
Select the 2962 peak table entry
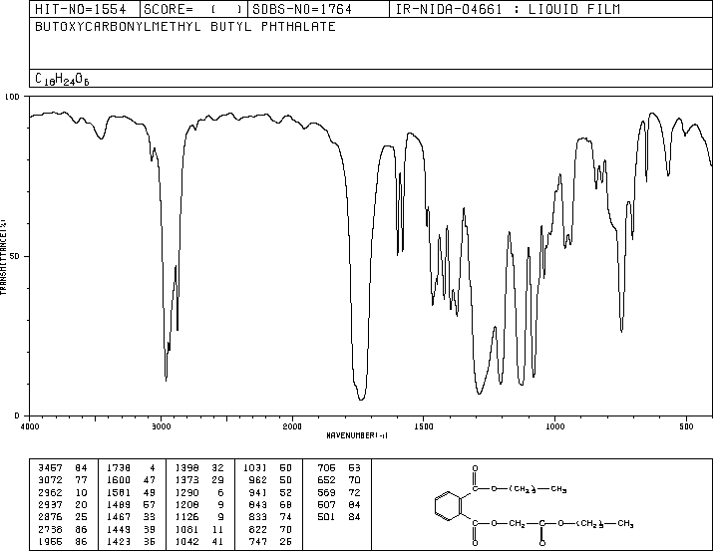coord(63,492)
